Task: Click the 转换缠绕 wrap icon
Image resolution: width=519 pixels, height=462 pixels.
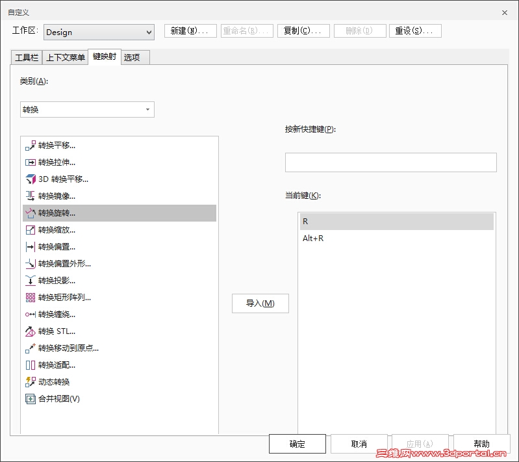Action: tap(30, 314)
